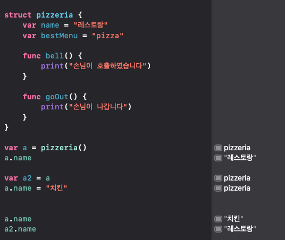Place cursor on "pizza" string literal

click(x=107, y=36)
